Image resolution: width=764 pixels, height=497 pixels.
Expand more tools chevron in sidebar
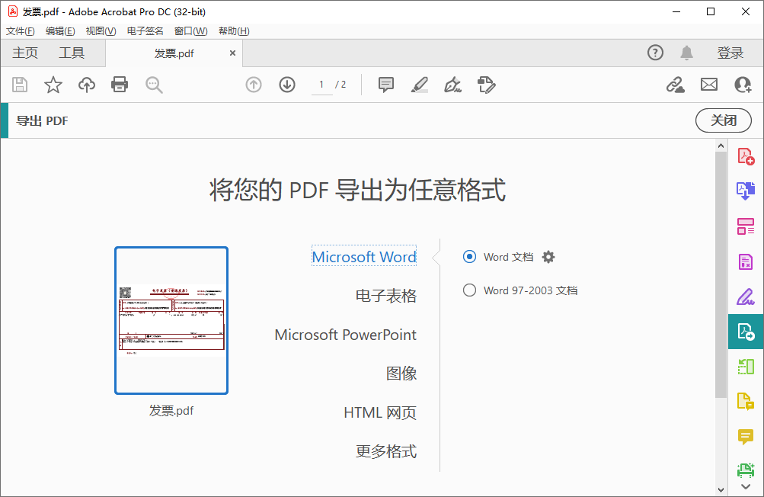tap(746, 487)
